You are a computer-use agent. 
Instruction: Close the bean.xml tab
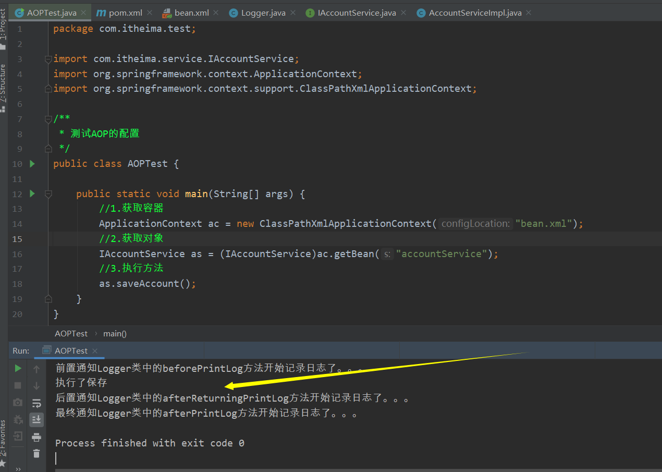(216, 13)
